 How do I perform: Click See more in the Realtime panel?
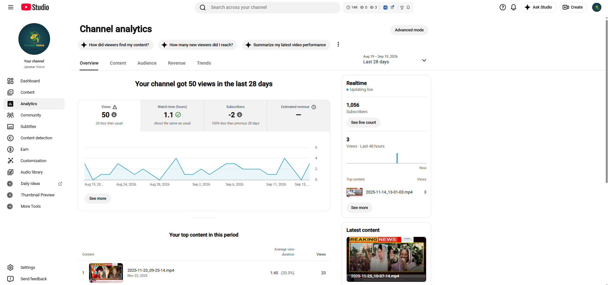(359, 208)
